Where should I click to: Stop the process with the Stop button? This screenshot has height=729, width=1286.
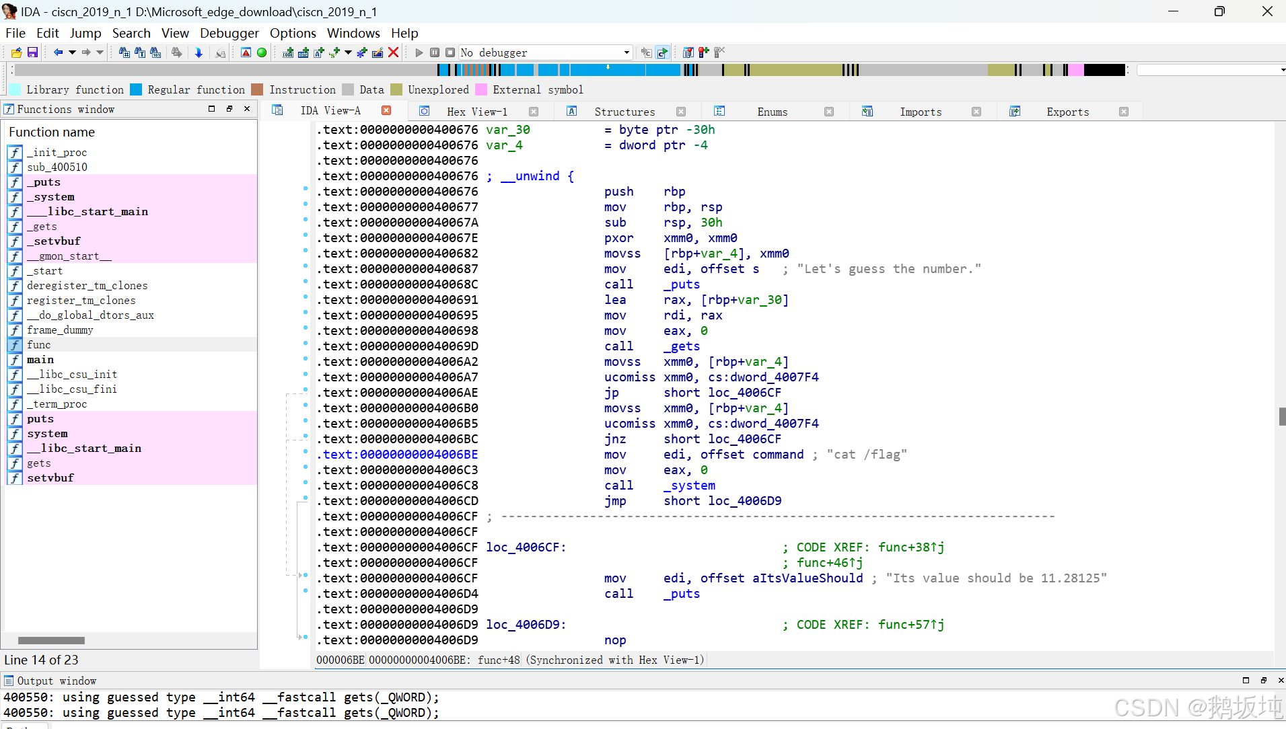(x=450, y=52)
